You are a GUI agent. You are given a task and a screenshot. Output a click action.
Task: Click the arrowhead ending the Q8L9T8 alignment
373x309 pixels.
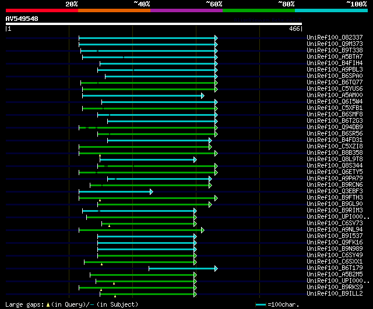(195, 160)
